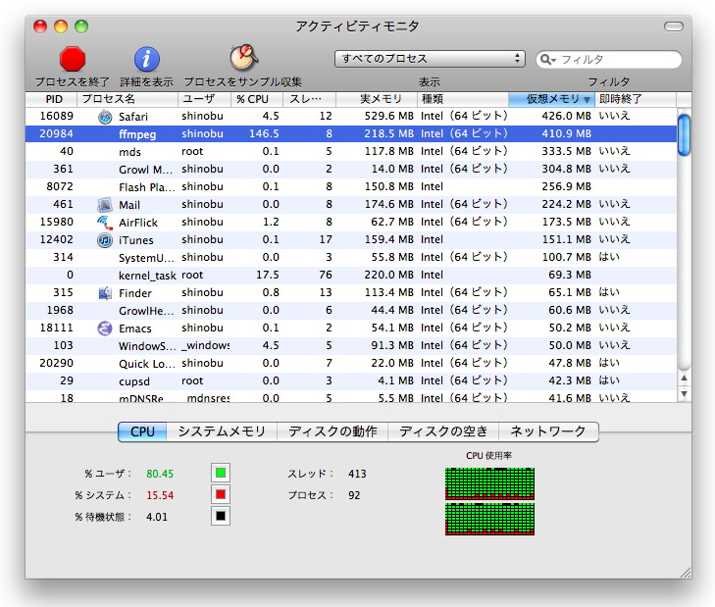715x607 pixels.
Task: Switch to the システムメモリ tab
Action: (222, 431)
